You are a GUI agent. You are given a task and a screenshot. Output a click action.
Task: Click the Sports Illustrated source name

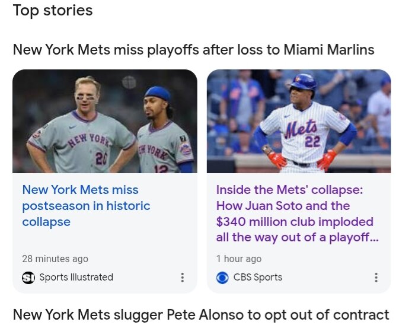click(76, 277)
